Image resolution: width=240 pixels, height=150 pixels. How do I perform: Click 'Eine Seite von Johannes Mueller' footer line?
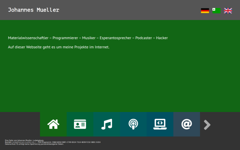point(24,140)
